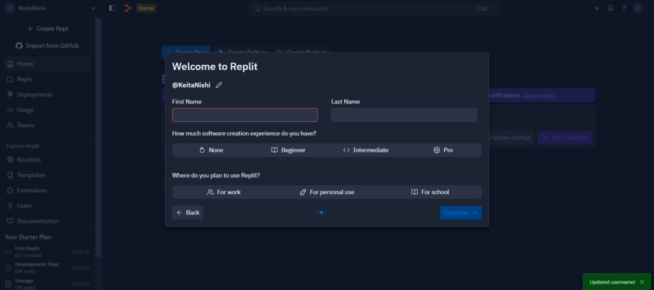The height and width of the screenshot is (290, 654).
Task: Click the plus icon in top bar
Action: [x=597, y=8]
